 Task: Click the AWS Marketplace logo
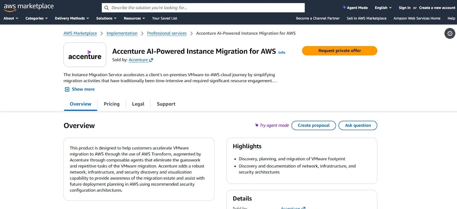pyautogui.click(x=29, y=7)
